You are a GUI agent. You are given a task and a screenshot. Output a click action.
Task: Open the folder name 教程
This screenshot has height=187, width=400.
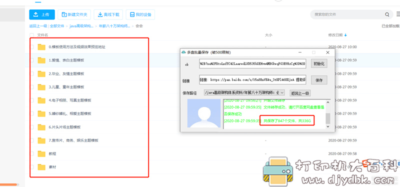tap(52, 154)
